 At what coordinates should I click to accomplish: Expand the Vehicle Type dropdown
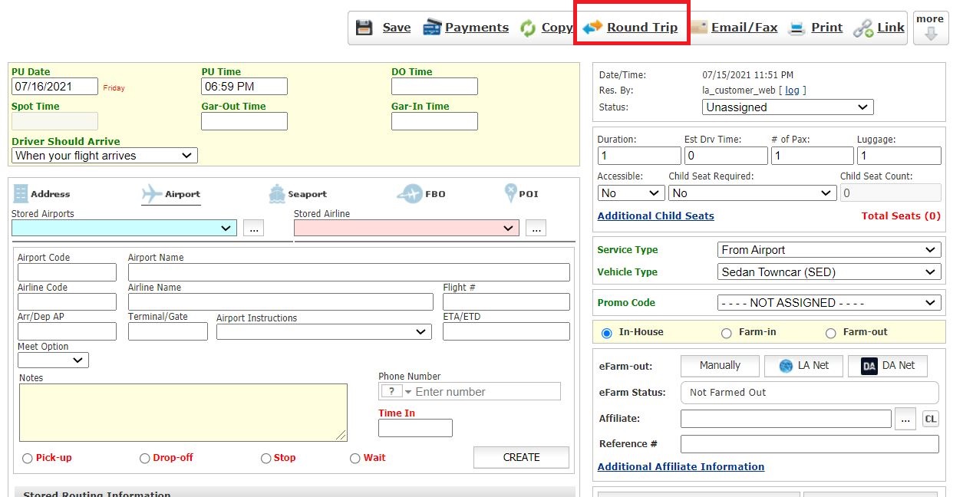[829, 272]
